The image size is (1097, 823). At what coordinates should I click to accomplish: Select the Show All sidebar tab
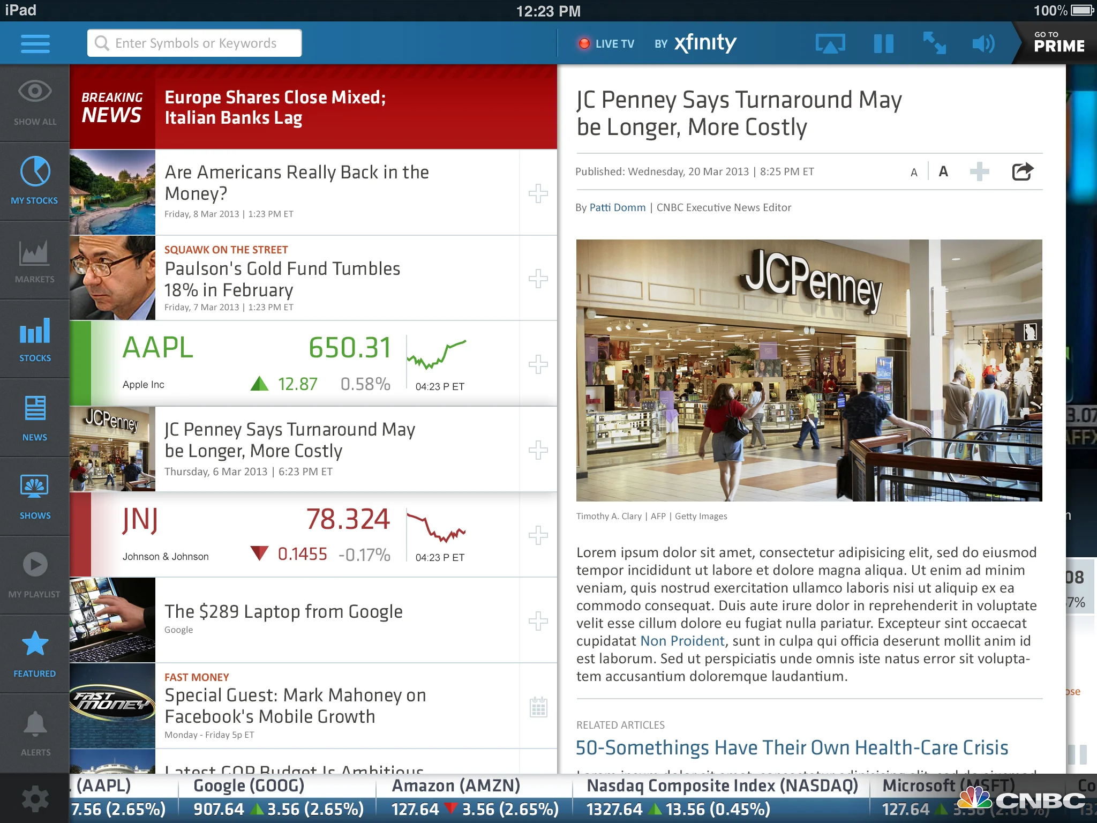point(35,103)
